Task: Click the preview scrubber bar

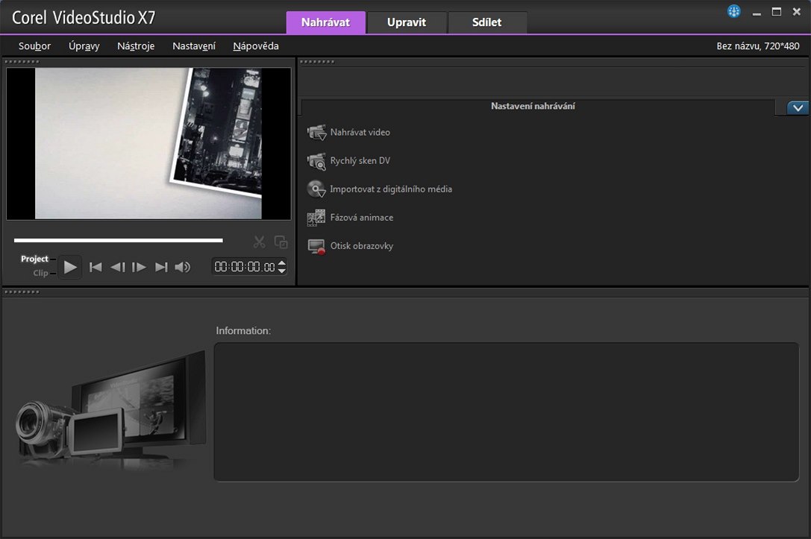Action: 118,240
